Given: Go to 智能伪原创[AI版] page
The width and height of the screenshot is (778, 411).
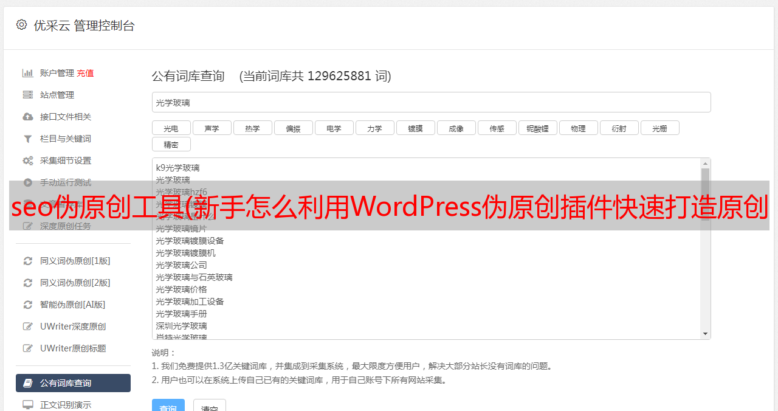Looking at the screenshot, I should tap(73, 305).
